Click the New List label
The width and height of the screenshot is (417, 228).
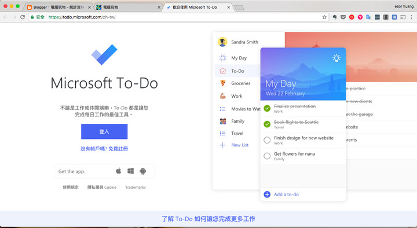[x=240, y=145]
